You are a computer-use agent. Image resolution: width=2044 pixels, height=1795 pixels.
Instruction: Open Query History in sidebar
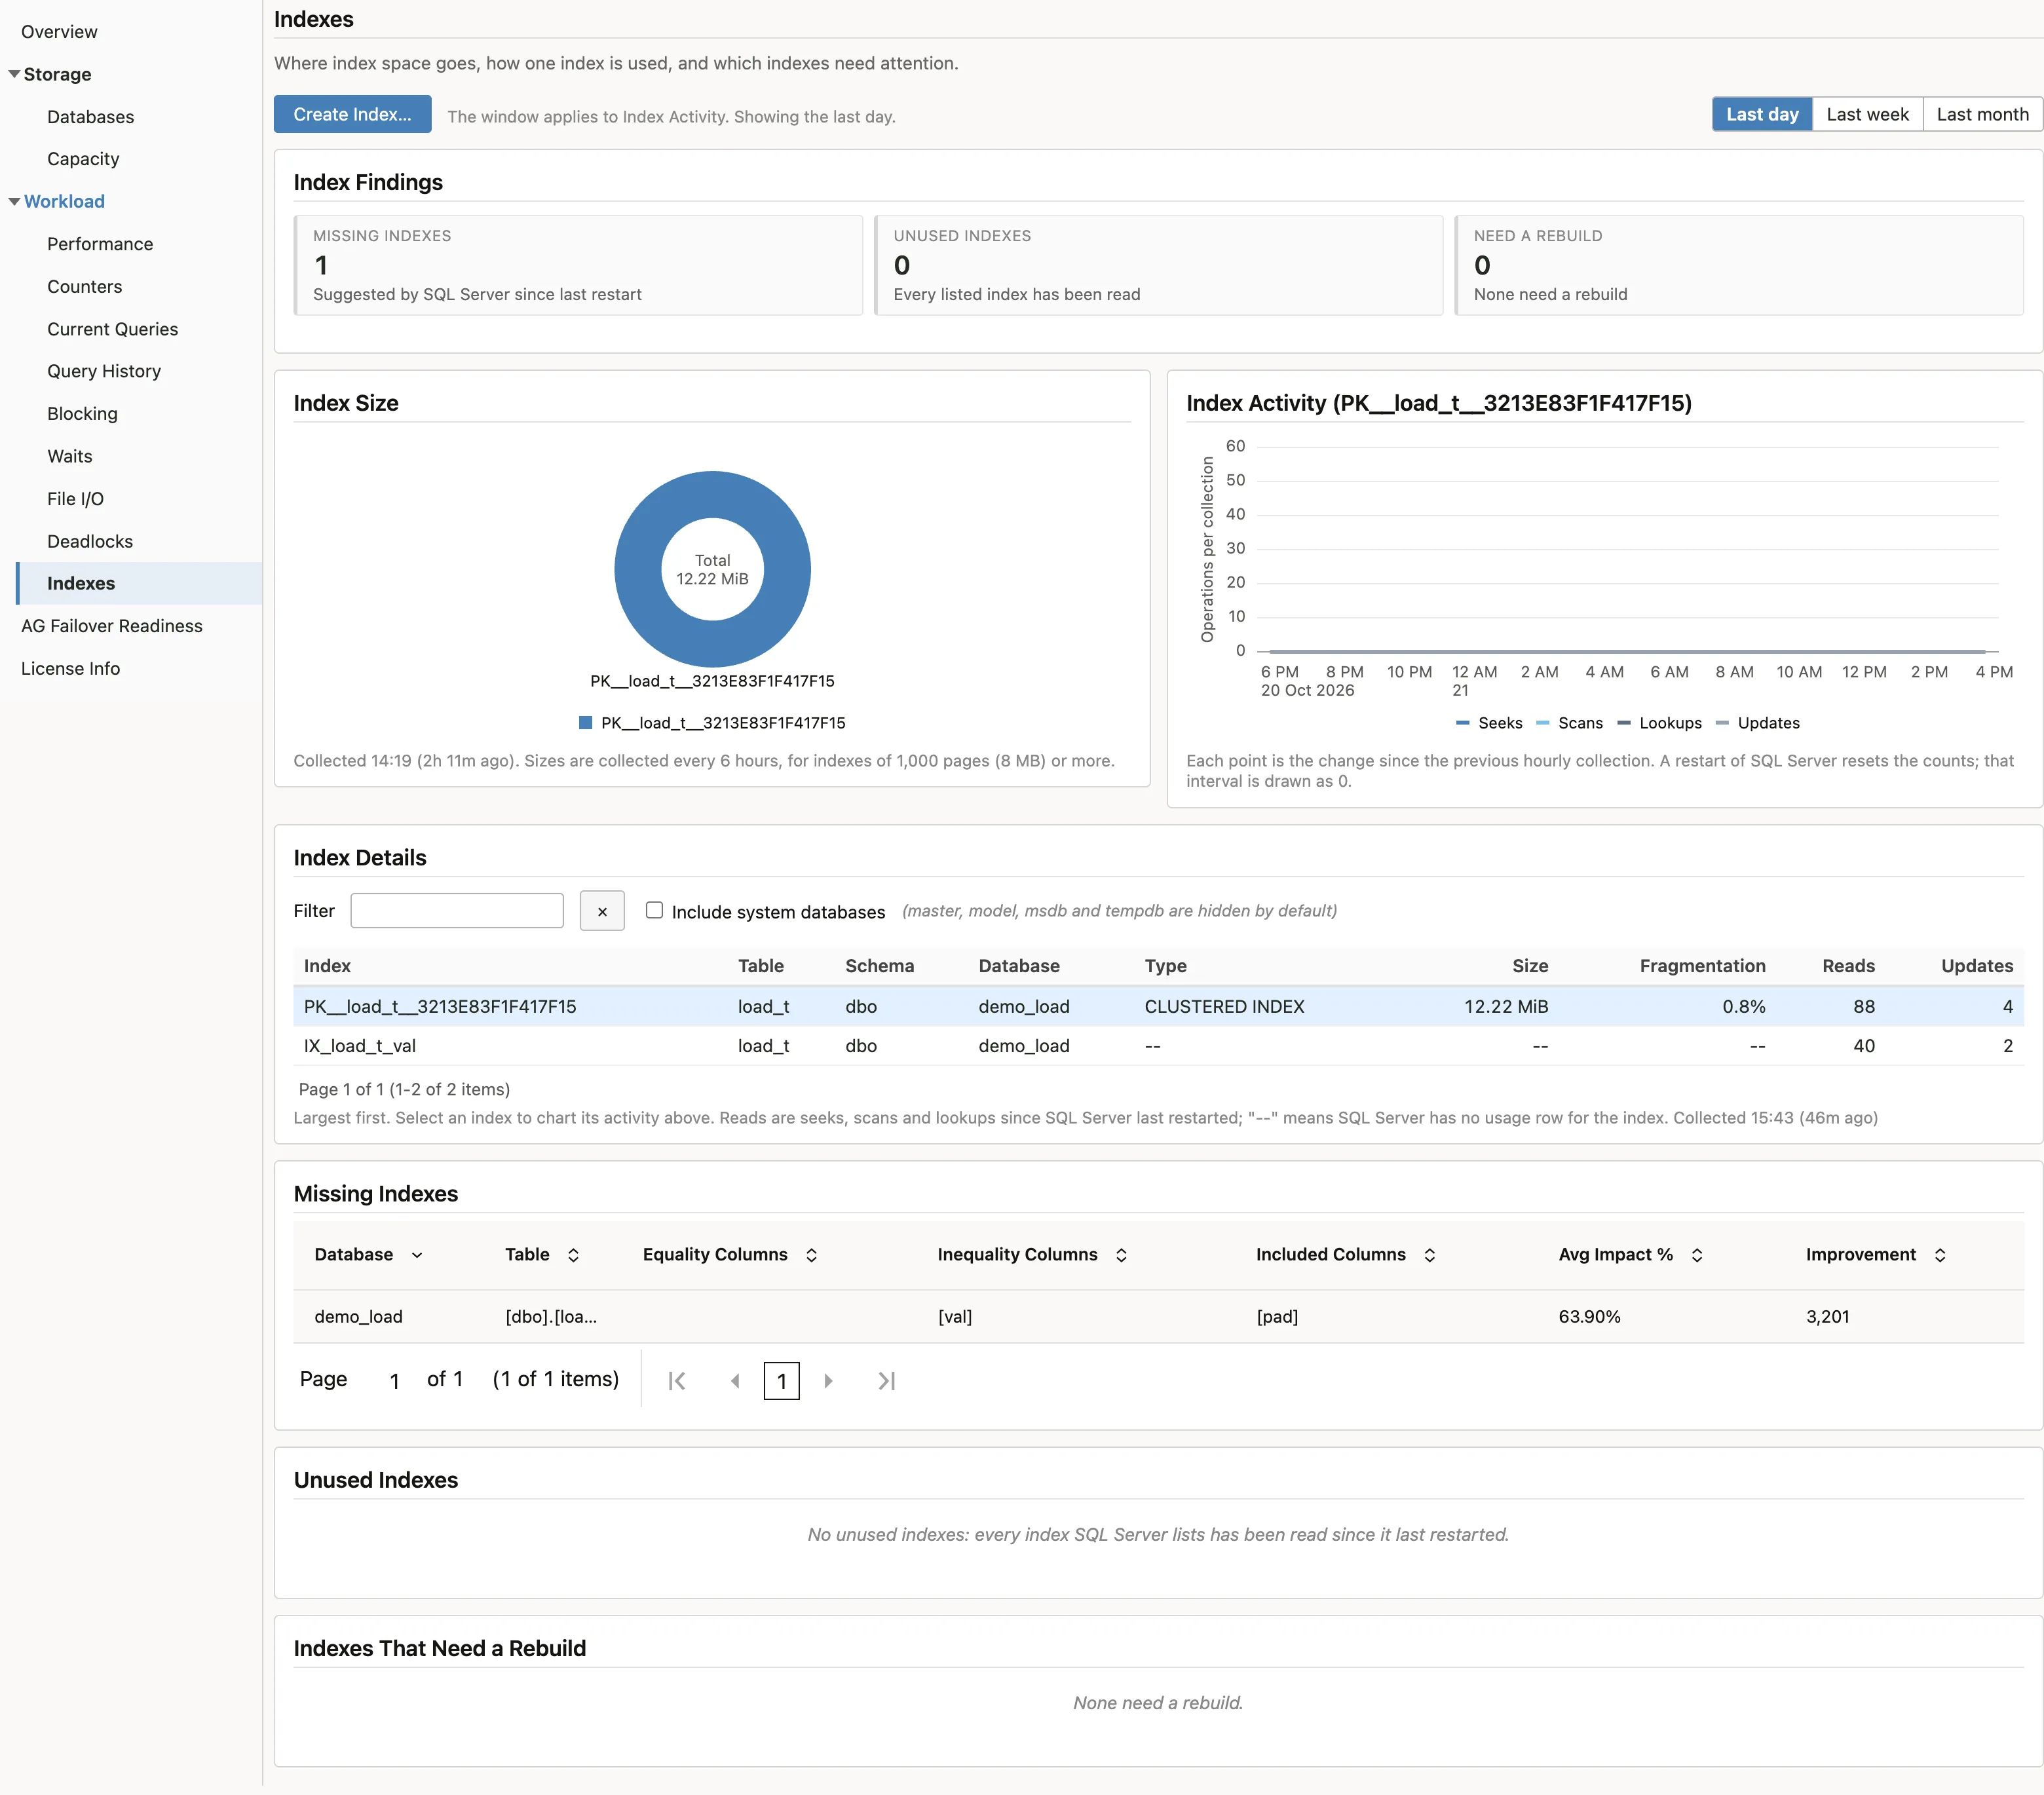(104, 371)
